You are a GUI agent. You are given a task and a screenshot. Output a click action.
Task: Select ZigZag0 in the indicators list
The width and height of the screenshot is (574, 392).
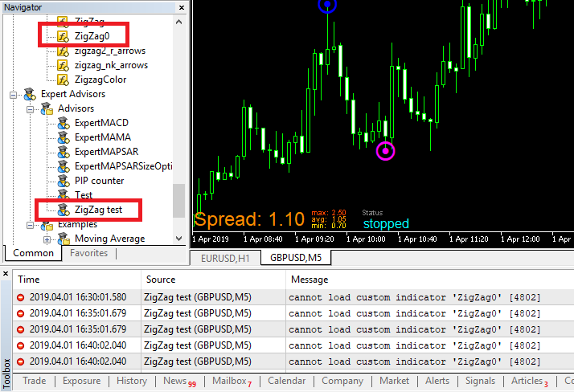(92, 36)
